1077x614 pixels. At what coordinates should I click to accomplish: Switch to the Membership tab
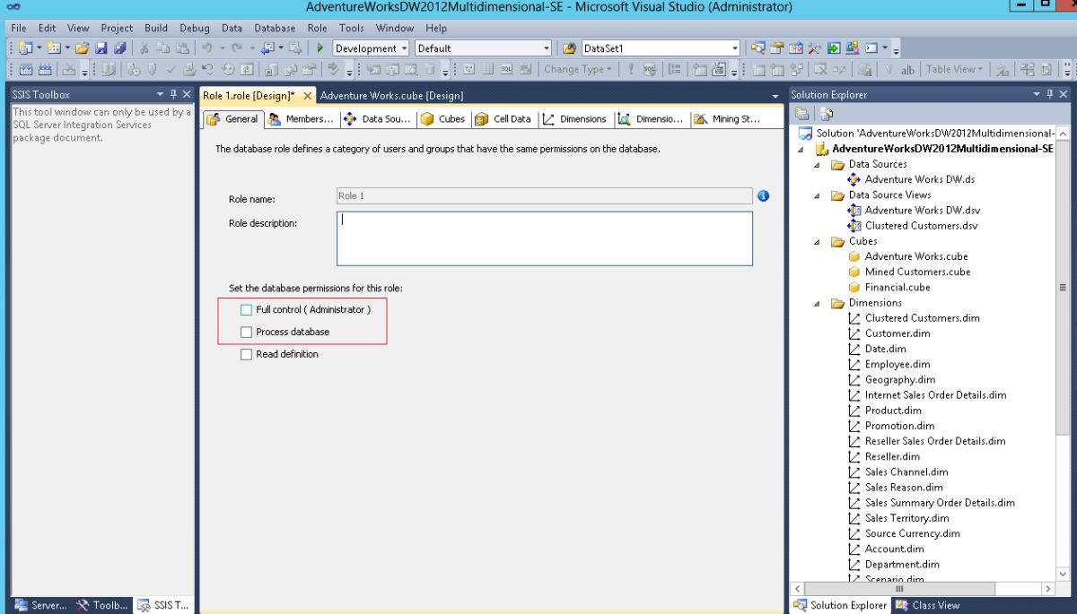[x=302, y=119]
